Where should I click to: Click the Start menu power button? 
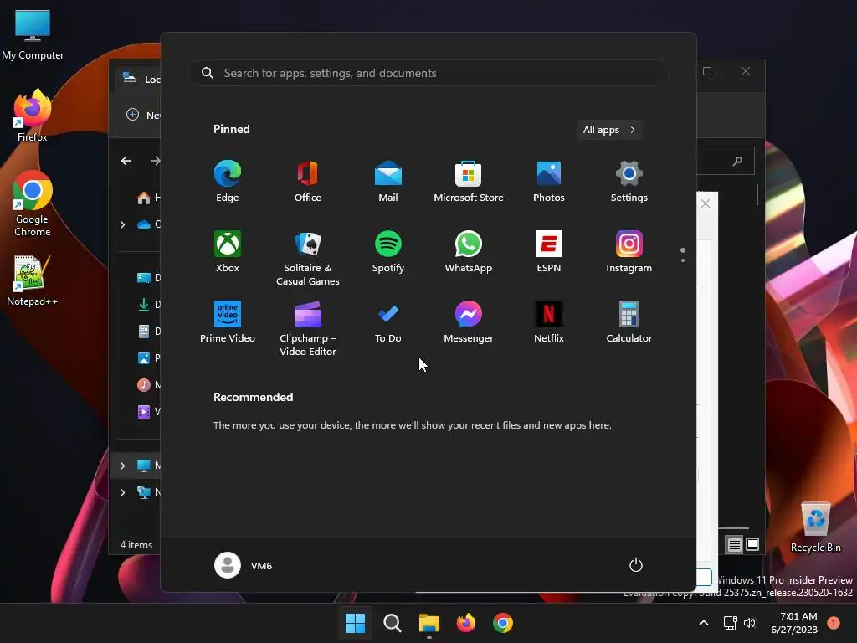point(636,565)
